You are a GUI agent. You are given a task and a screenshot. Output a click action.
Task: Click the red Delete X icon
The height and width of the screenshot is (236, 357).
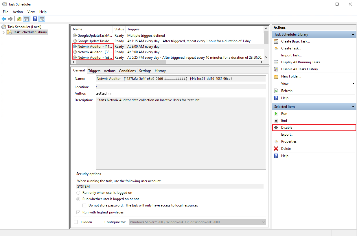[x=276, y=149]
